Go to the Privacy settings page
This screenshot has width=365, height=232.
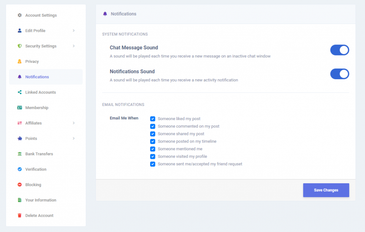[46, 61]
